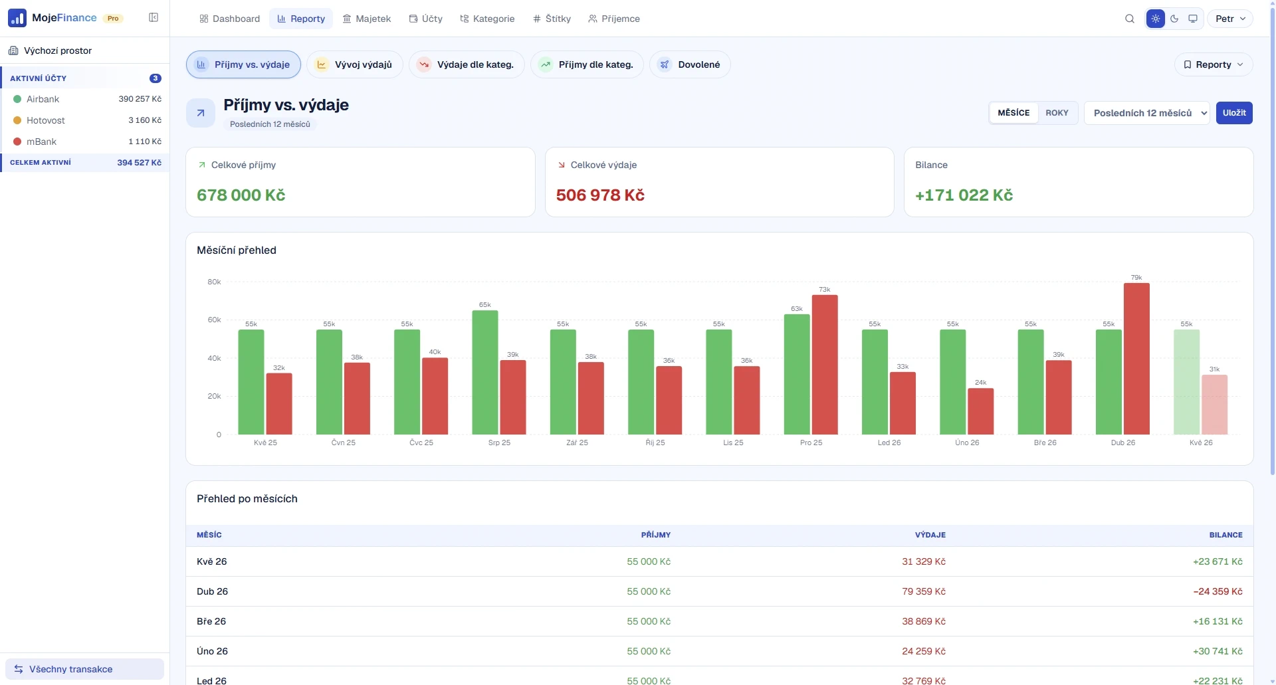Click the active accounts count badge

[156, 78]
